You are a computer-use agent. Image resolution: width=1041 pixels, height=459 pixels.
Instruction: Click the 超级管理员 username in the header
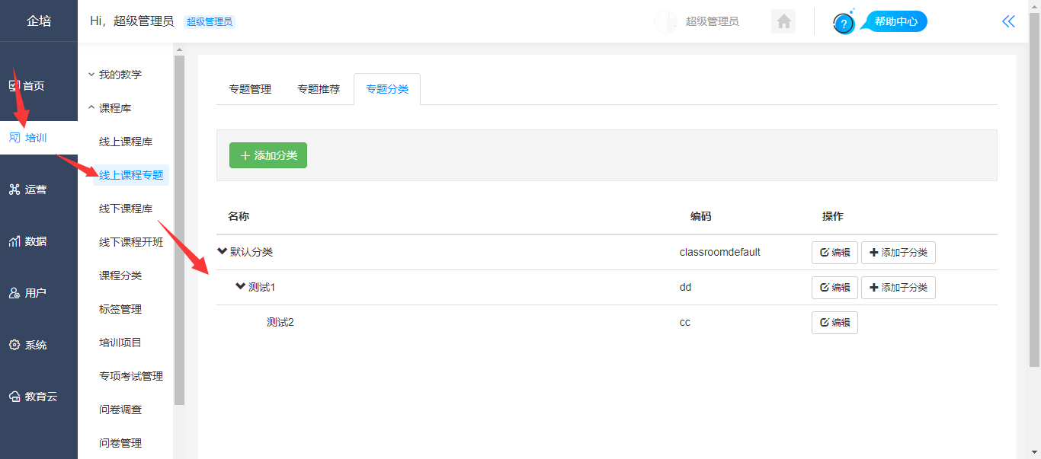(712, 21)
